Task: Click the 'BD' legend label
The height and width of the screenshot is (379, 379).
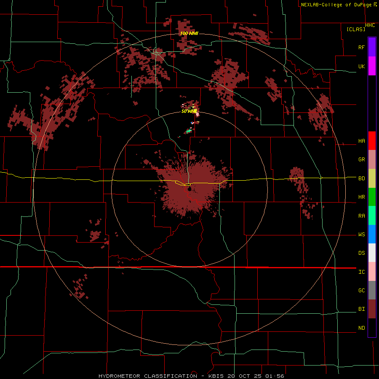Action: [361, 179]
